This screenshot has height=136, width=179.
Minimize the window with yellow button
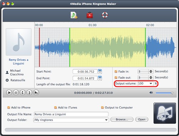8,4
